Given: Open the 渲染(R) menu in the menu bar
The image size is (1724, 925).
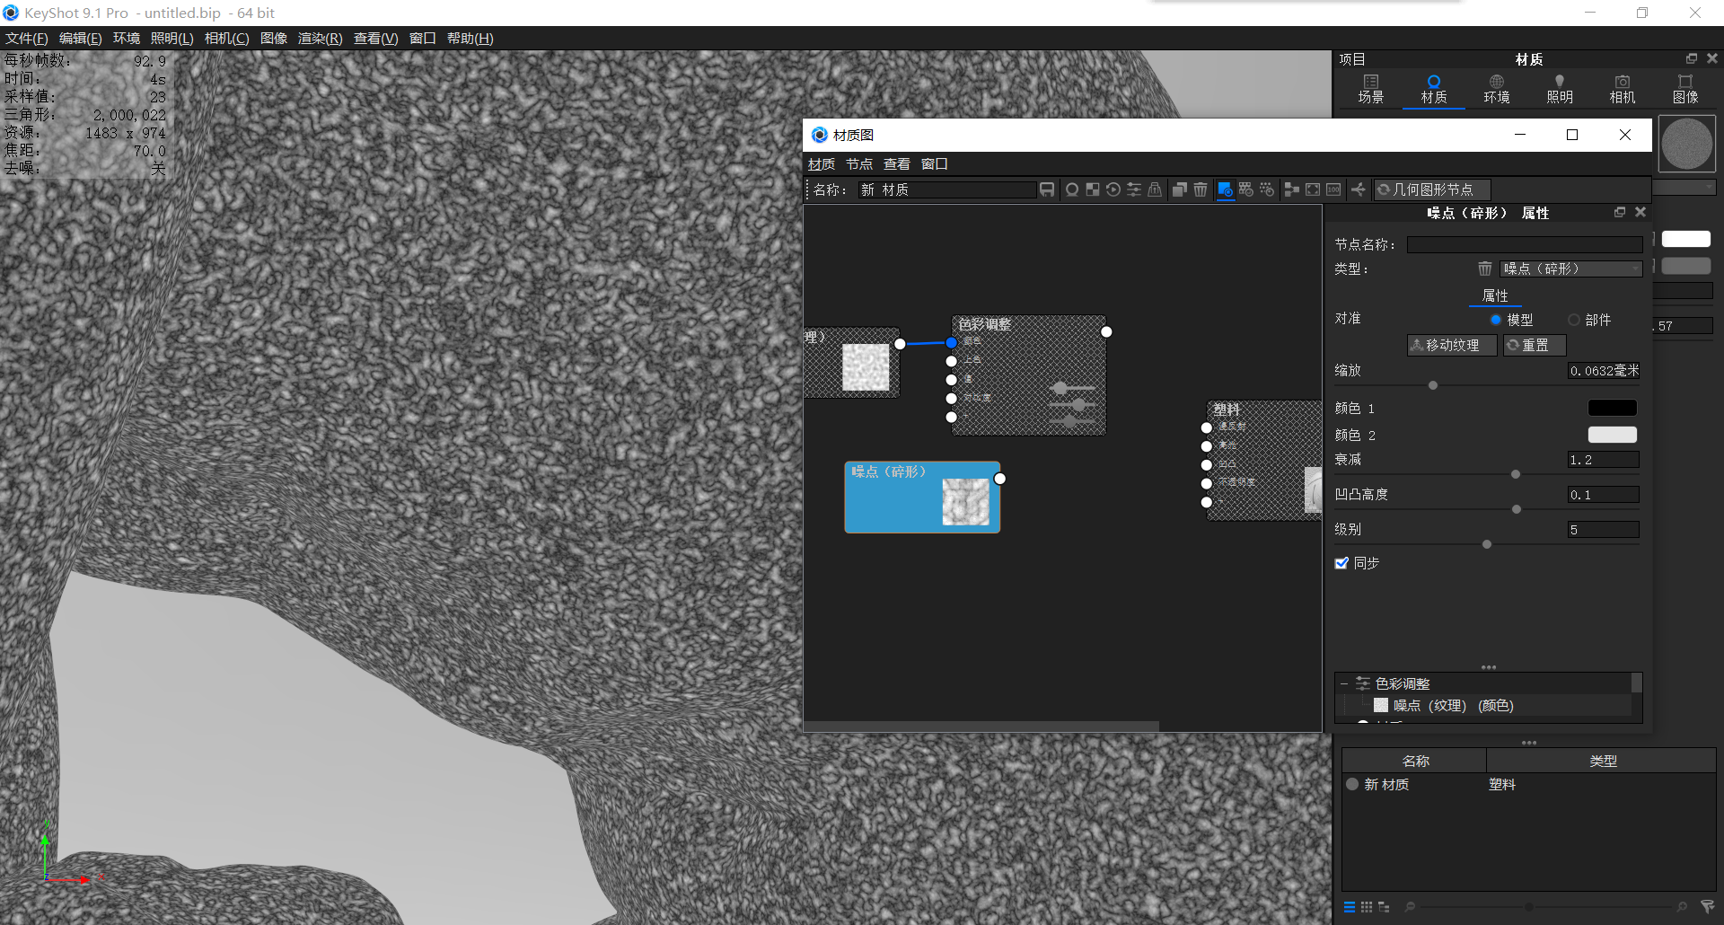Looking at the screenshot, I should point(320,38).
